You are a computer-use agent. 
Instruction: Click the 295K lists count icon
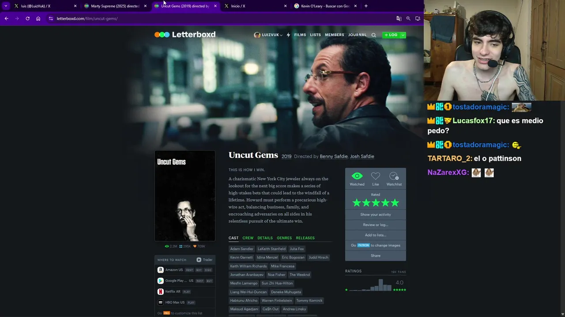coord(181,247)
